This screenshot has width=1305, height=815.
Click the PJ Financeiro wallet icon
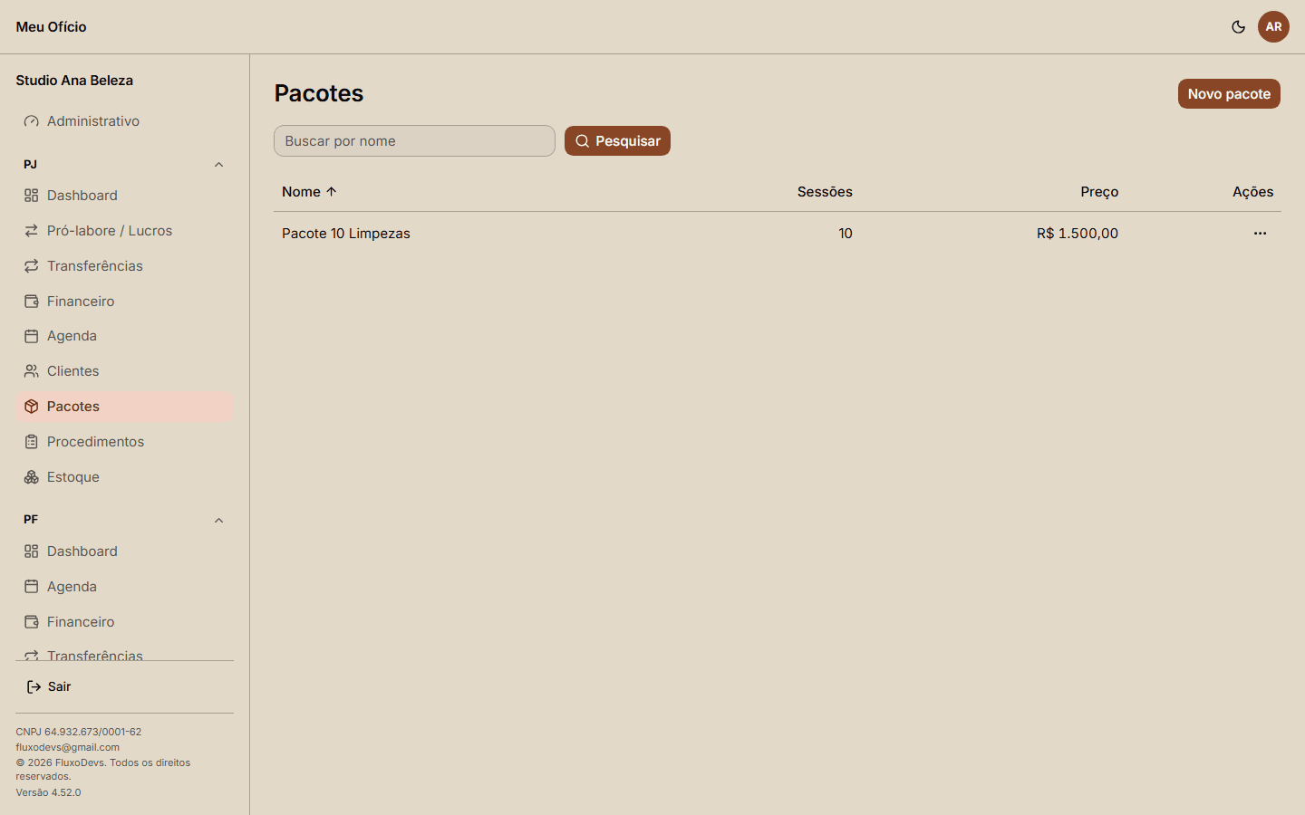[32, 302]
